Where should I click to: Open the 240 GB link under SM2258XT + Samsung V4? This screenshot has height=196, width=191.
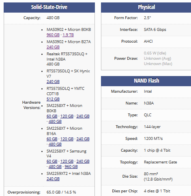tap(83, 161)
